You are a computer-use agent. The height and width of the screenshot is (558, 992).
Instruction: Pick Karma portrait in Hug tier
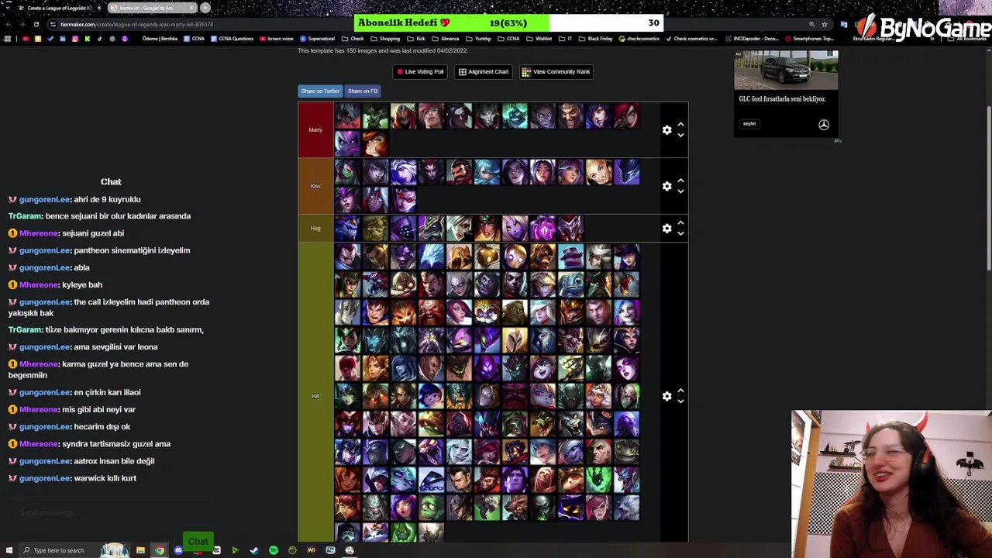pyautogui.click(x=487, y=229)
